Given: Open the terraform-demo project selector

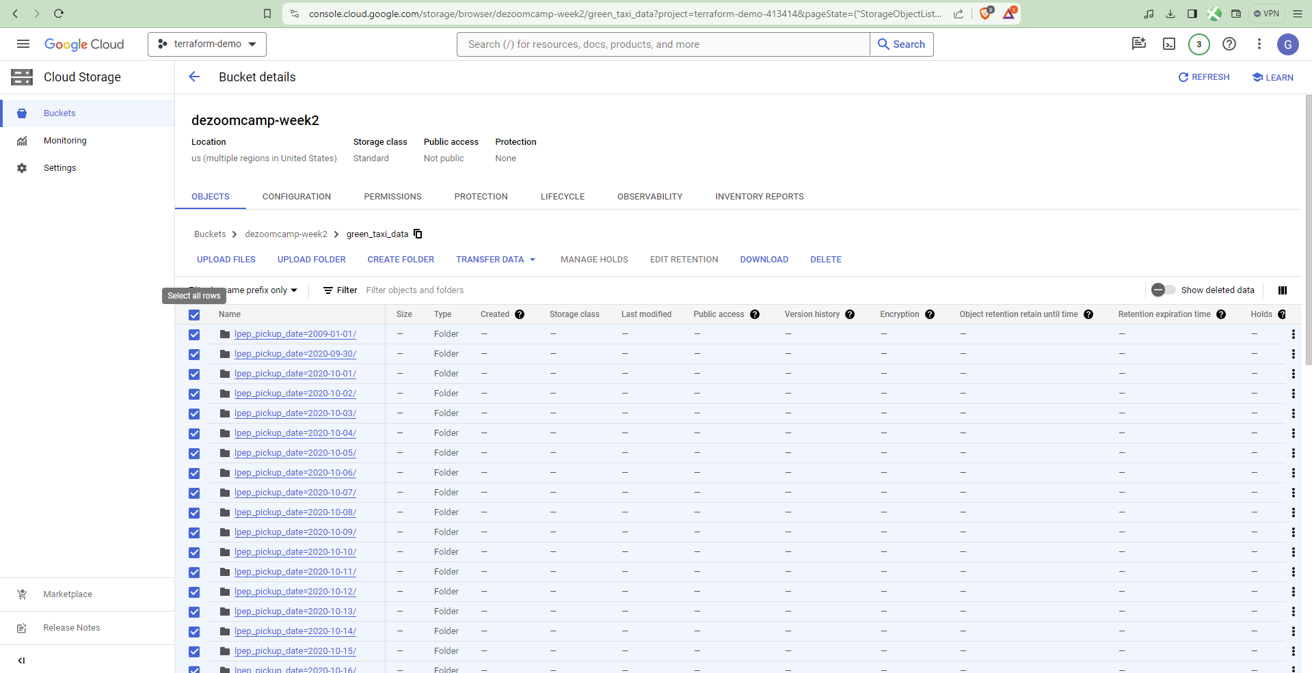Looking at the screenshot, I should [207, 44].
